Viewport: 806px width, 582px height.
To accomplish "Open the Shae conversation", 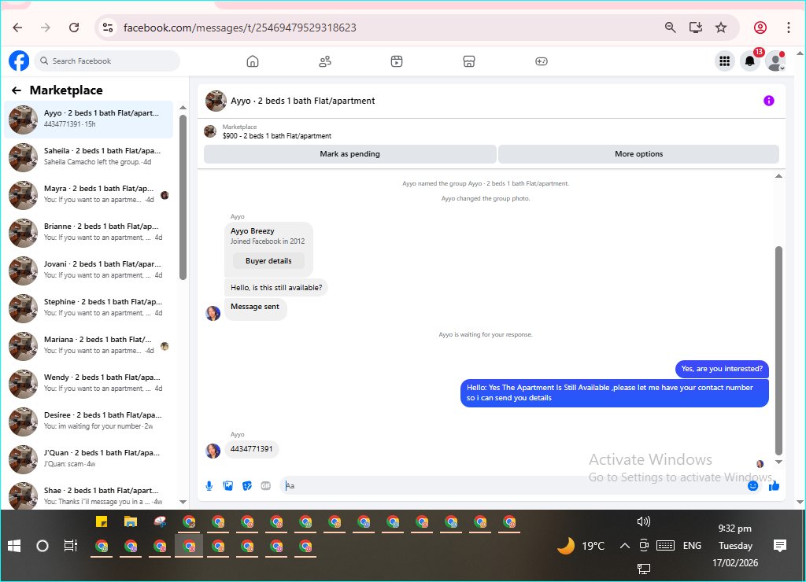I will point(89,494).
